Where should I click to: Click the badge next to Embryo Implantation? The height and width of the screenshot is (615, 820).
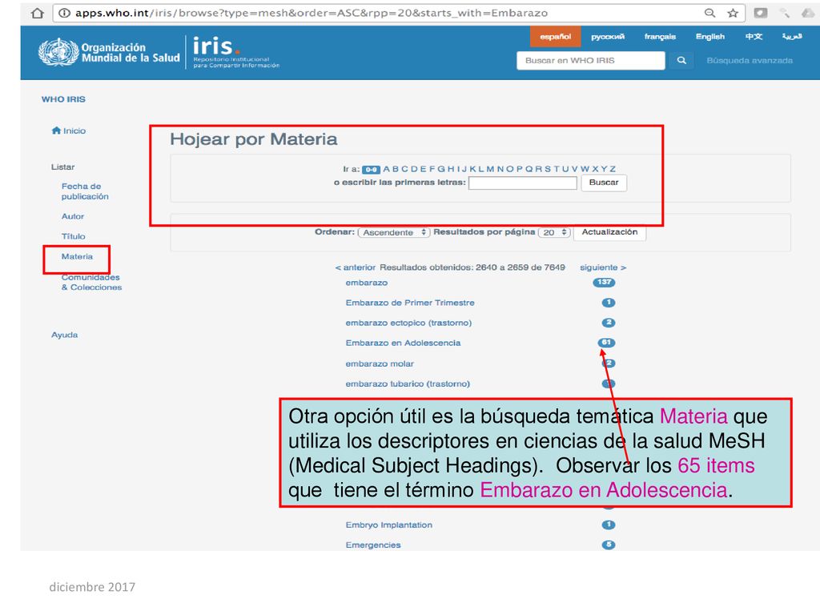click(x=609, y=525)
